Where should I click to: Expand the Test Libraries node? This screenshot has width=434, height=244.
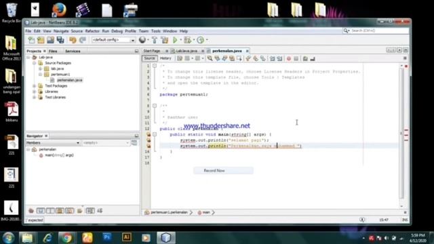tap(34, 98)
